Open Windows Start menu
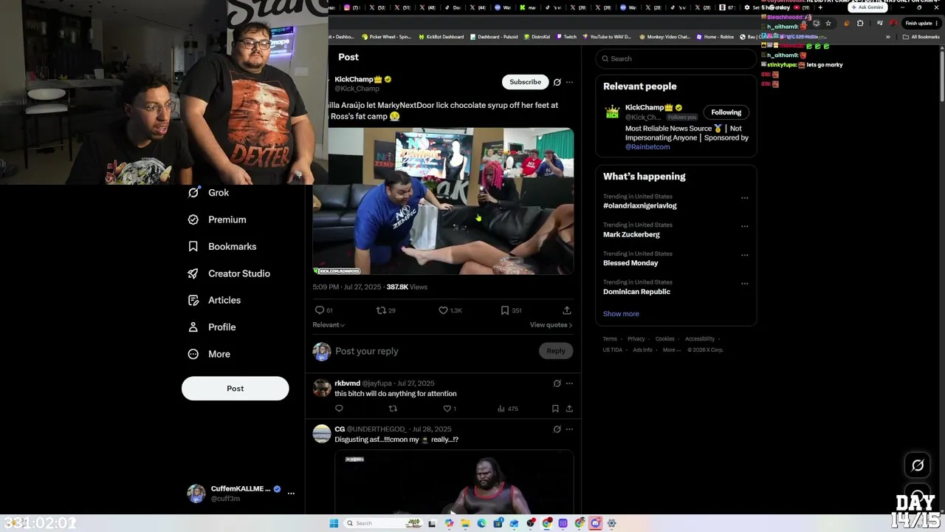The image size is (945, 532). 334,523
